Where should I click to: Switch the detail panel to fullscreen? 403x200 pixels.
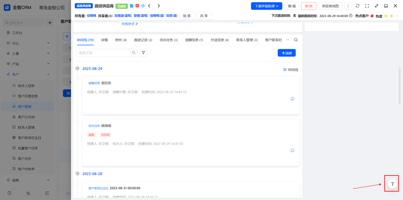pos(367,6)
